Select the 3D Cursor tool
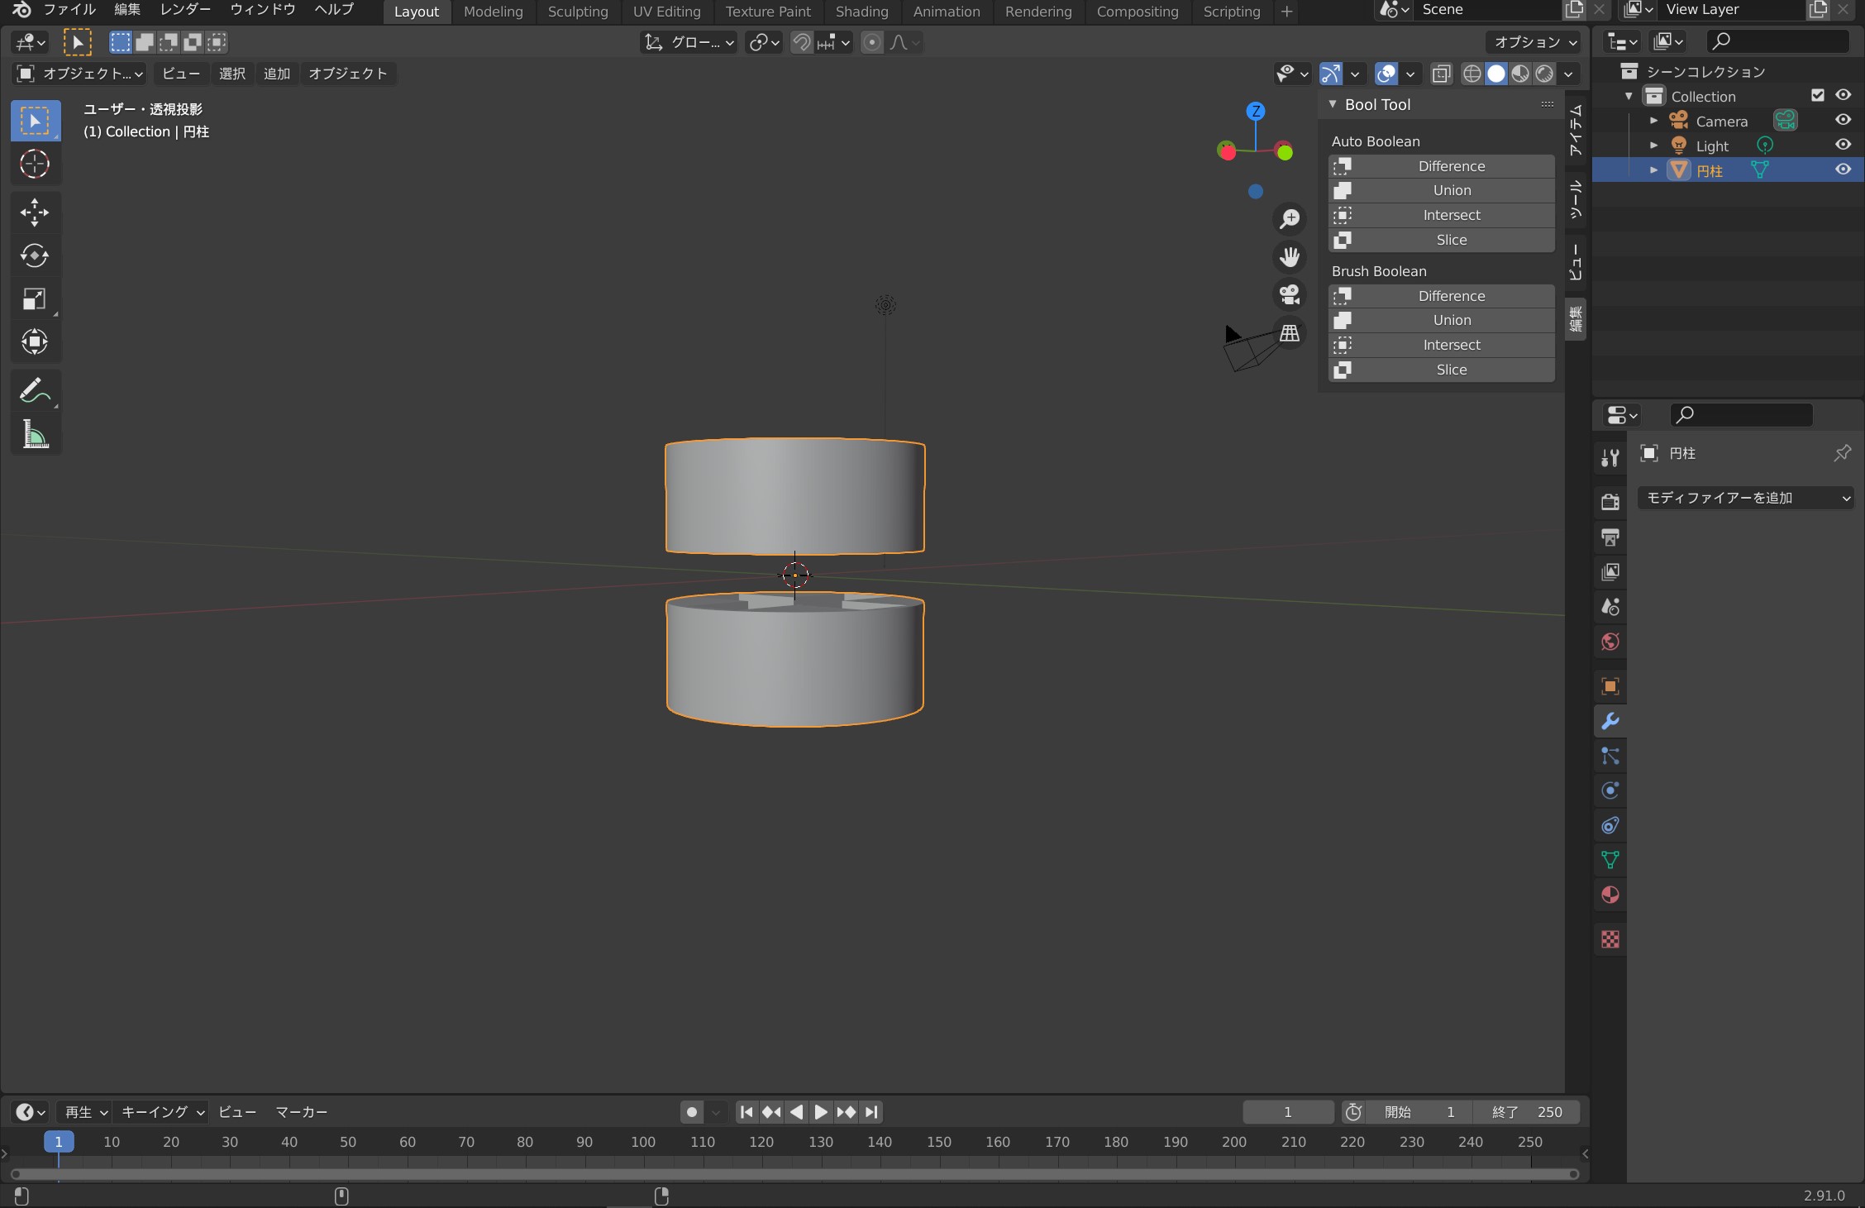 pyautogui.click(x=34, y=164)
